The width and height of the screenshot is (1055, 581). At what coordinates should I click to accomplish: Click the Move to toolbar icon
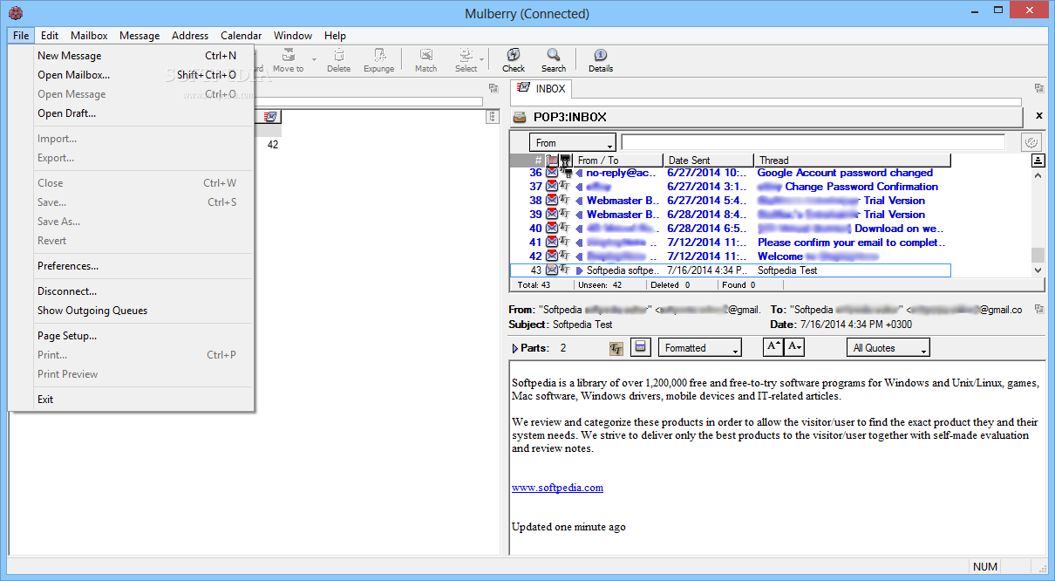289,60
